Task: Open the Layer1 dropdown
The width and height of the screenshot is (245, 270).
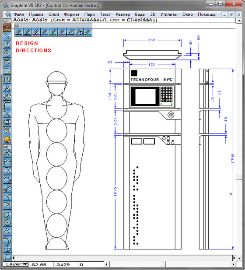Action: coord(25,264)
